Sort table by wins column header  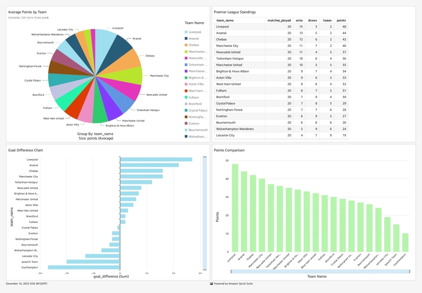[x=299, y=21]
